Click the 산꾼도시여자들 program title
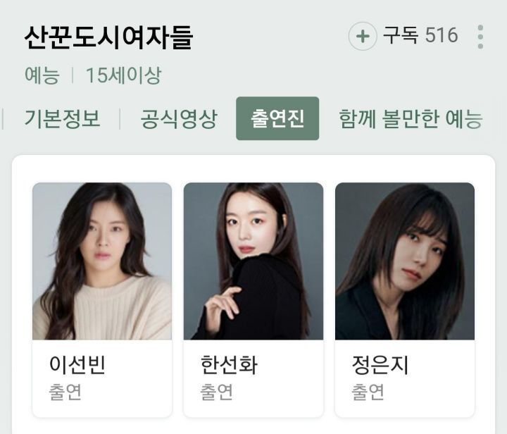Screen dimensions: 507x434 click(108, 37)
